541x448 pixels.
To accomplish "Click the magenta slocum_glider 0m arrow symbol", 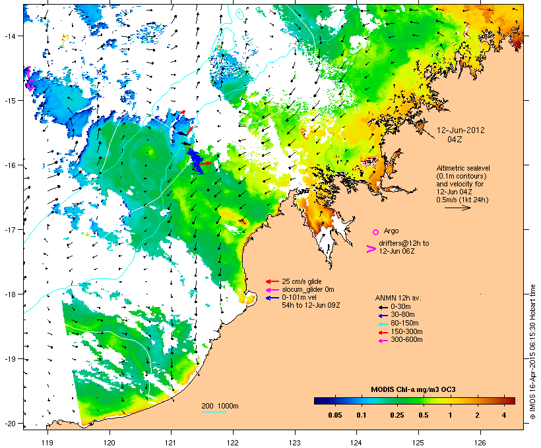I will 272,290.
